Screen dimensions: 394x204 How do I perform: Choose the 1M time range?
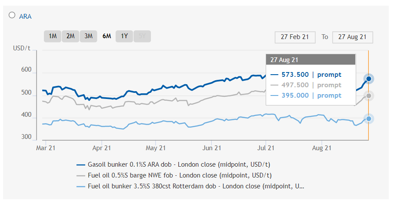[x=53, y=36]
